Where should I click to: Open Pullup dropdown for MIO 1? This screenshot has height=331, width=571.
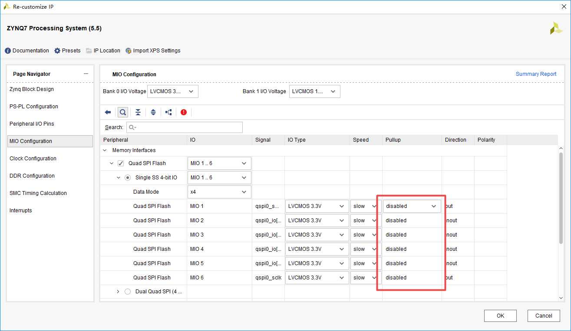tap(412, 206)
